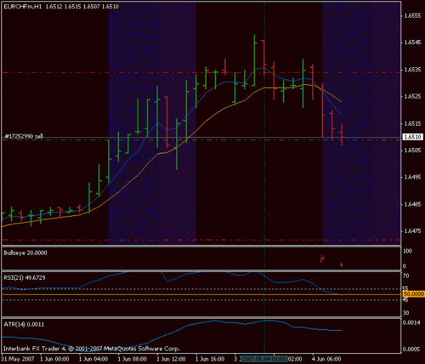Image resolution: width=425 pixels, height=364 pixels.
Task: Click the 1 Jun 08:00 time label
Action: coord(132,359)
